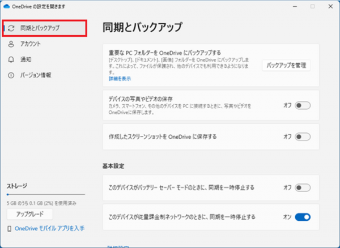Viewport: 340px width, 248px height.
Task: Click the storage usage progress bar
Action: tap(44, 194)
